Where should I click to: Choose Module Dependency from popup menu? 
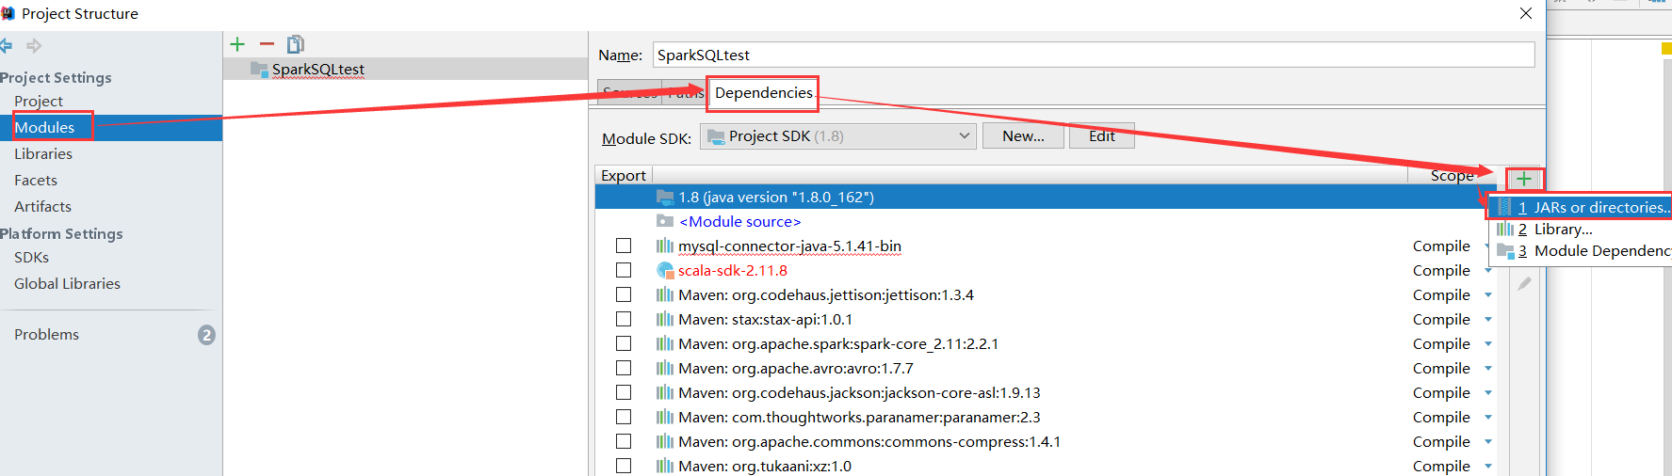pyautogui.click(x=1583, y=250)
